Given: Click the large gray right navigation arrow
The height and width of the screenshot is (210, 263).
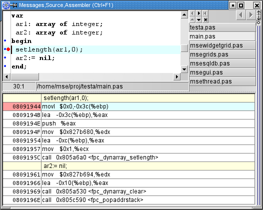Looking at the screenshot, I should (x=251, y=15).
